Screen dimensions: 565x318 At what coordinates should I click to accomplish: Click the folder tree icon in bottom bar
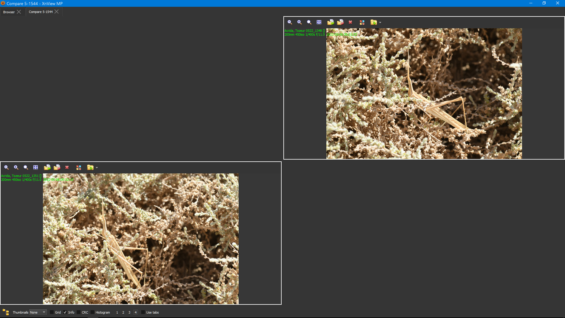pyautogui.click(x=6, y=312)
